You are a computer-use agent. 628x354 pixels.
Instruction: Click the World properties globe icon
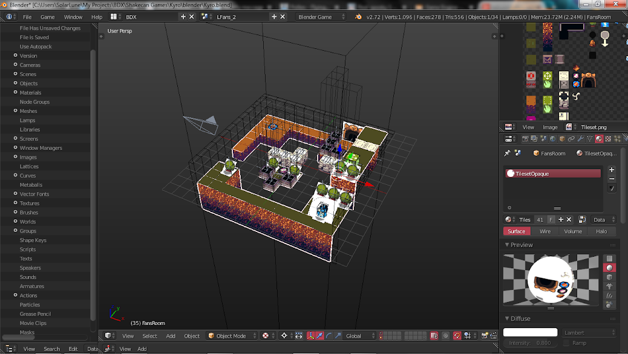[553, 139]
